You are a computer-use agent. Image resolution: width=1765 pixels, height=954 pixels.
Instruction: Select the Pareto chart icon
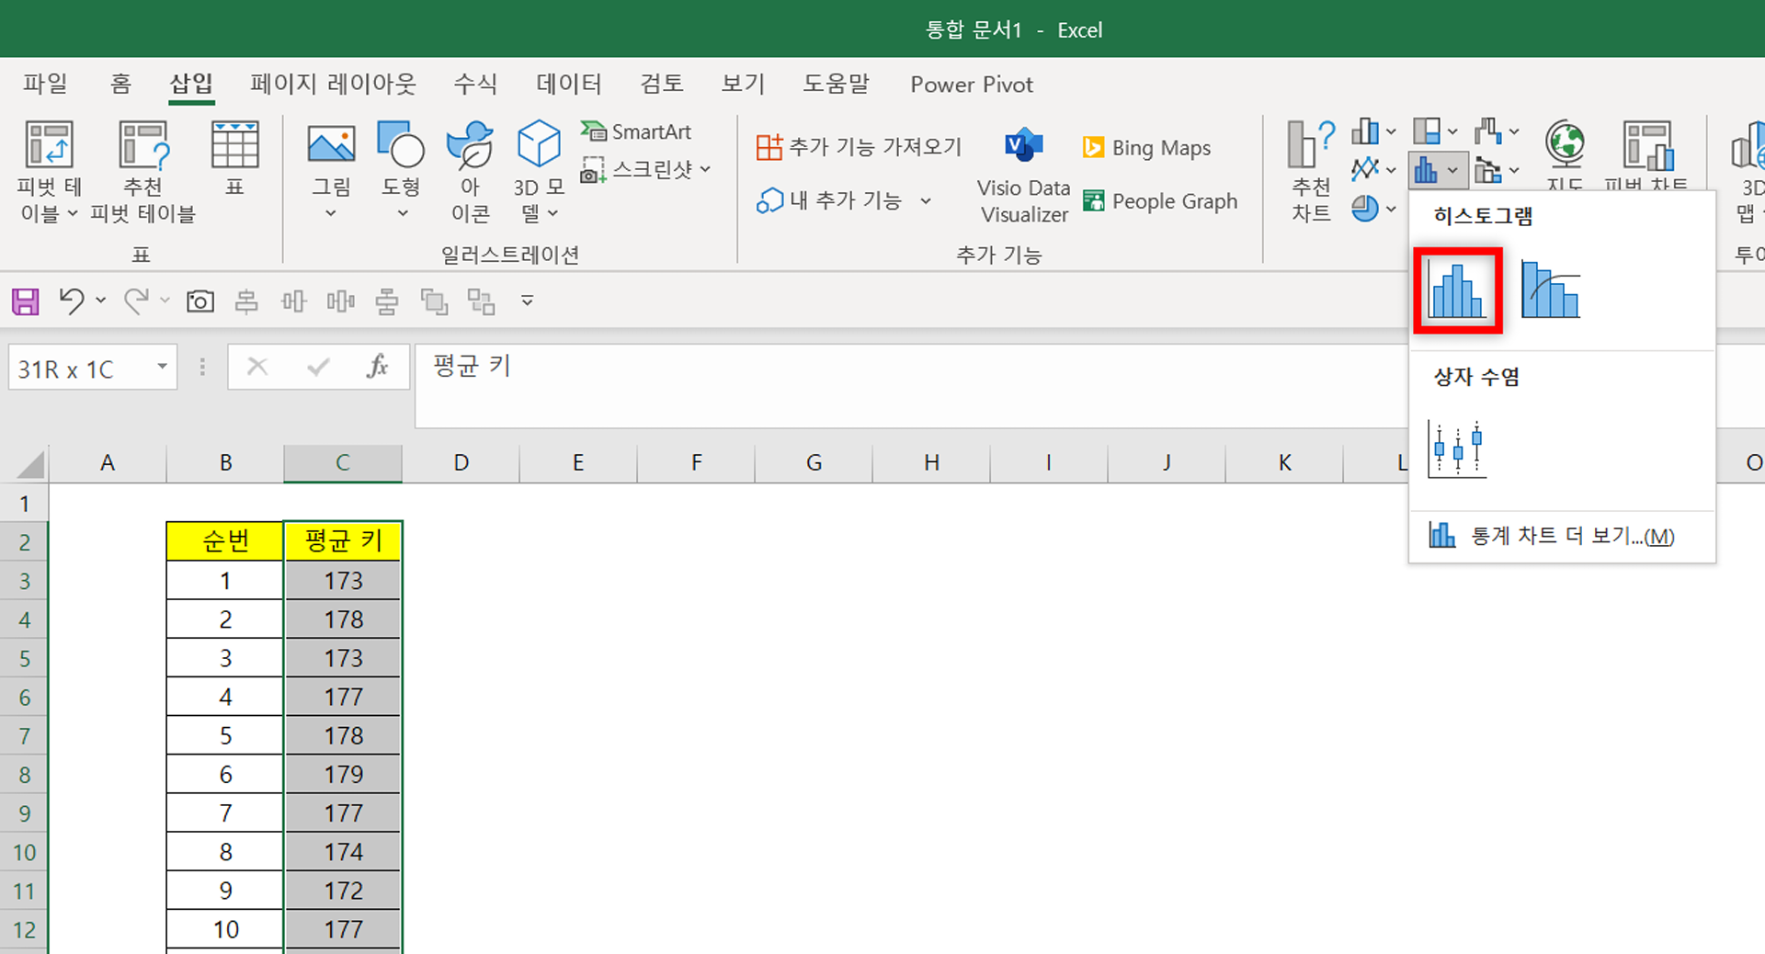point(1551,290)
